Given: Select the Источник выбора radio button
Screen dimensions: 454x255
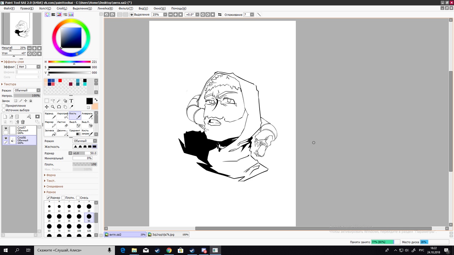Looking at the screenshot, I should (x=4, y=110).
